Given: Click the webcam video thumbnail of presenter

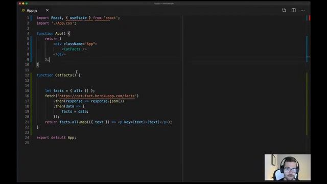Looking at the screenshot, I should click(287, 167).
